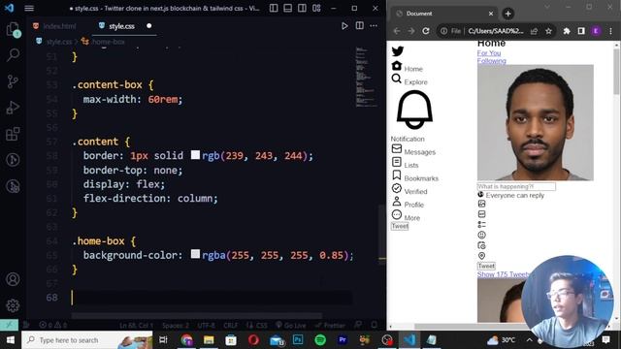Open the Search panel in VS Code
The height and width of the screenshot is (349, 621).
(x=13, y=55)
